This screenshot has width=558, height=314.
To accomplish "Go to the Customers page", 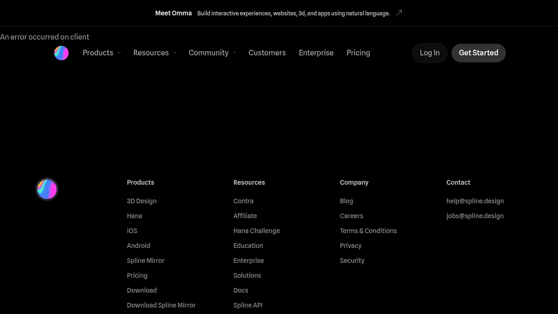I will click(x=267, y=53).
